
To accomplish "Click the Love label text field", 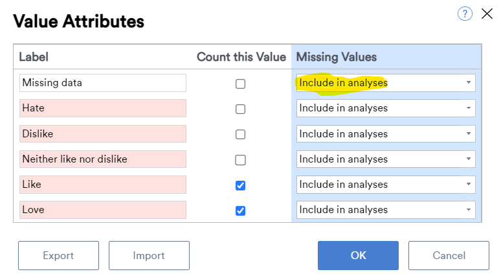I will click(x=102, y=210).
